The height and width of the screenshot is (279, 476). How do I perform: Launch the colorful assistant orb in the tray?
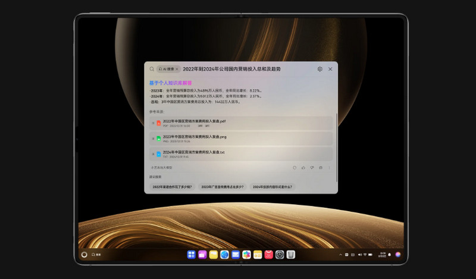[x=398, y=255]
